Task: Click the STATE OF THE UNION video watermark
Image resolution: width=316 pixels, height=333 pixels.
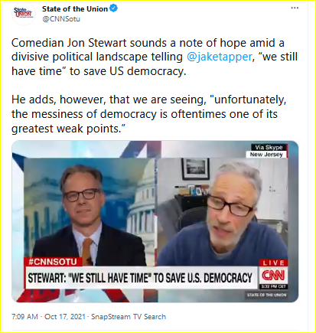Action: point(266,295)
